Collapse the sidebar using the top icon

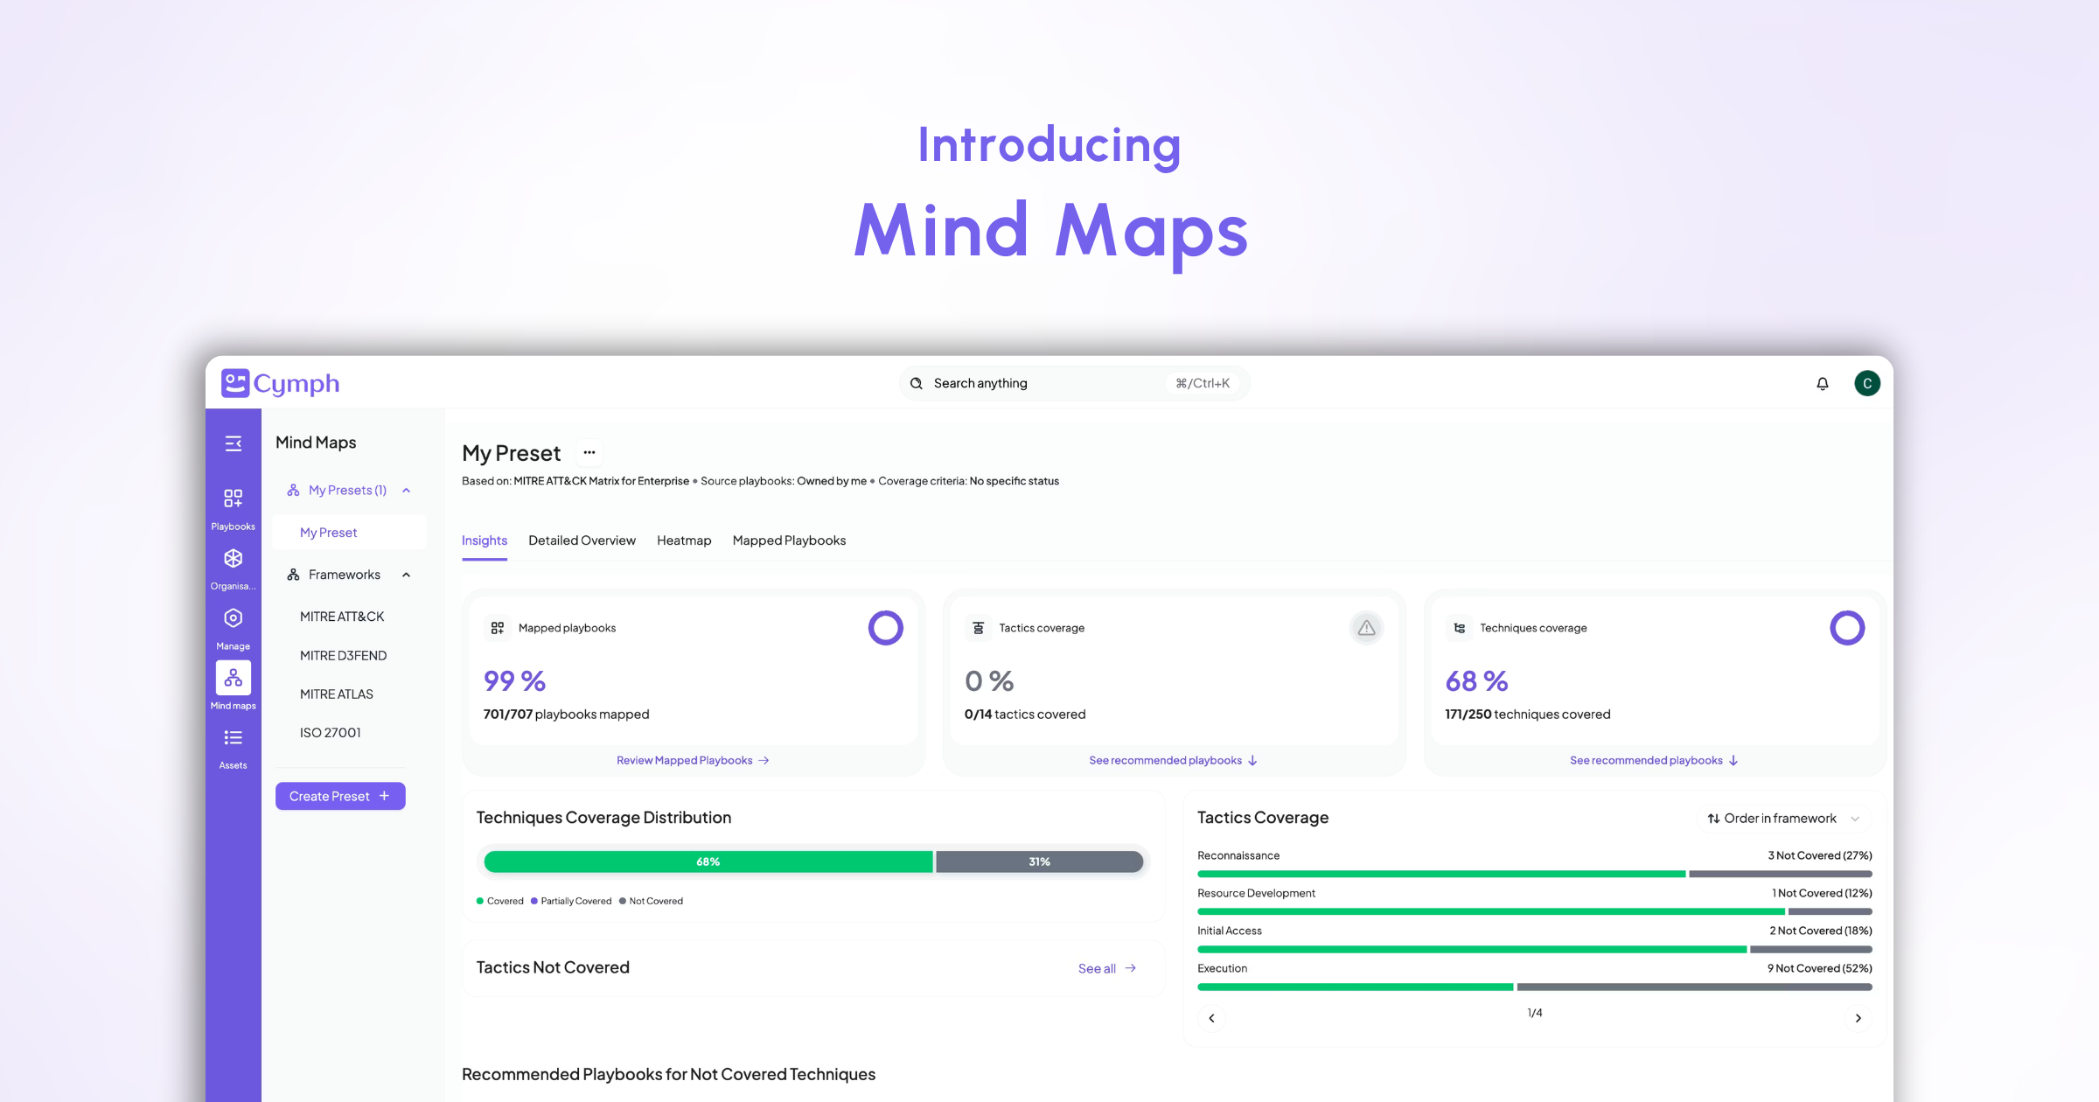pyautogui.click(x=233, y=443)
